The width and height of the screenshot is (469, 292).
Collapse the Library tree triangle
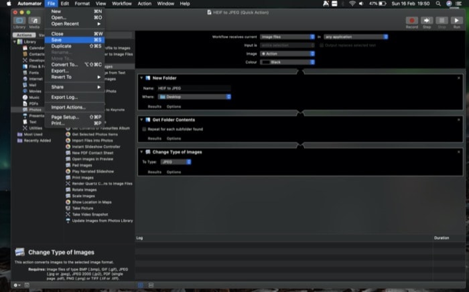[x=14, y=41]
